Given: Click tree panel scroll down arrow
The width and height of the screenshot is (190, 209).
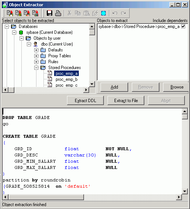Looking at the screenshot, I should [92, 84].
